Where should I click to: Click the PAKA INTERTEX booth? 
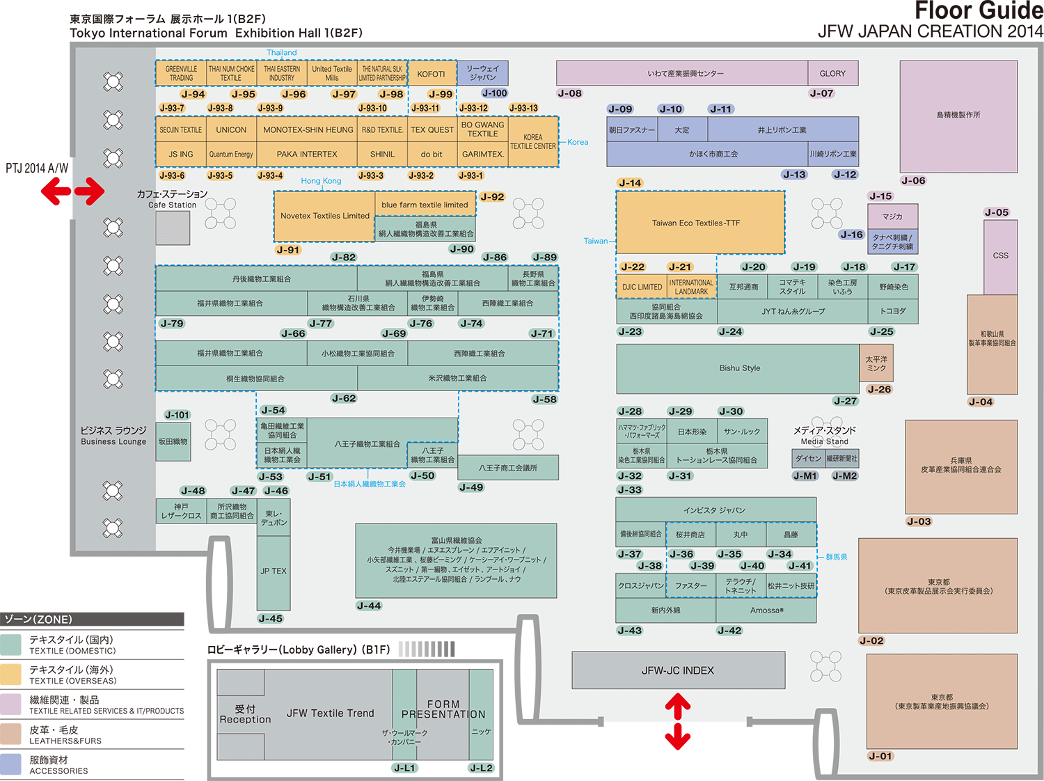click(x=307, y=155)
